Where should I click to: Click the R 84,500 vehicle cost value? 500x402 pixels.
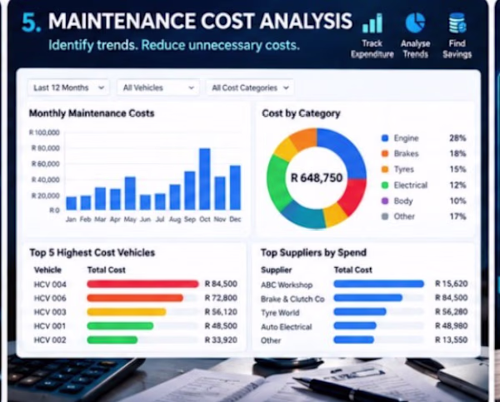pos(221,284)
